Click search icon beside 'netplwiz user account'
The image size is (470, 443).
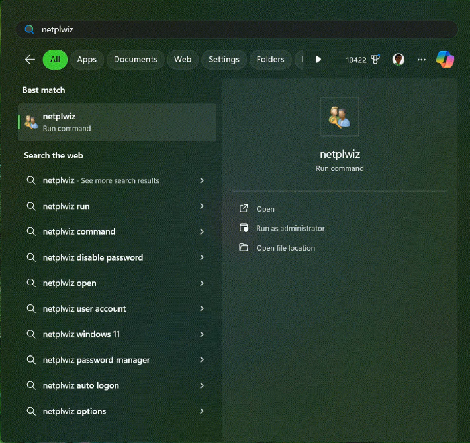(x=31, y=308)
